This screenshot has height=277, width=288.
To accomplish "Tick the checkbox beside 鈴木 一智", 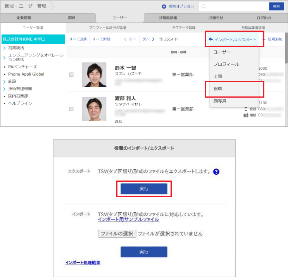I will (x=71, y=74).
